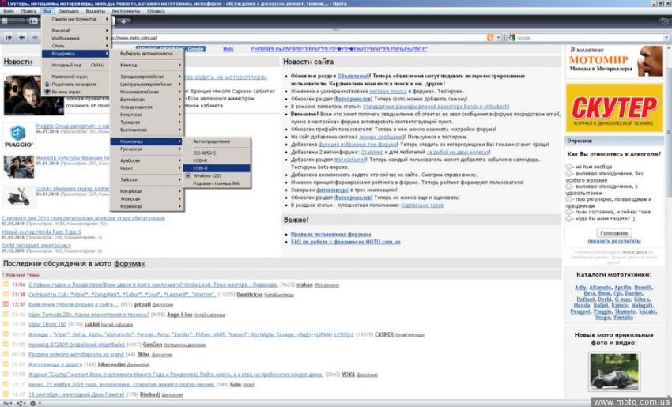Open the Закладки menu
672x407 pixels.
pos(69,11)
